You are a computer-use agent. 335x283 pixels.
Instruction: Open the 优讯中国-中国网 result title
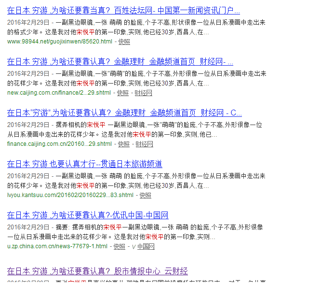[88, 215]
